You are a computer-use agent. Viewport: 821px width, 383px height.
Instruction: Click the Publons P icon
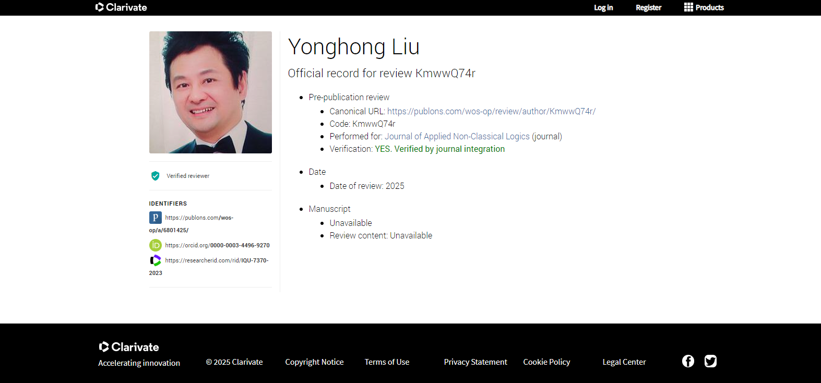(155, 218)
